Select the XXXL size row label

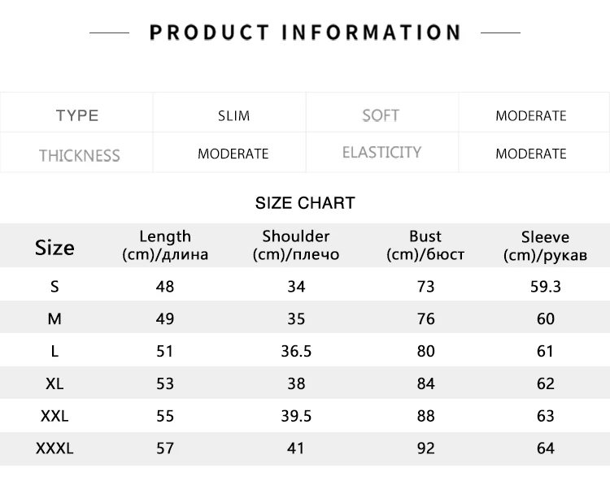[x=54, y=448]
